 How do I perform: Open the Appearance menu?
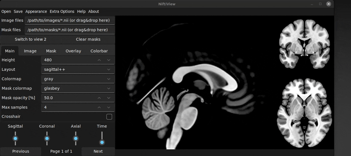coord(36,11)
